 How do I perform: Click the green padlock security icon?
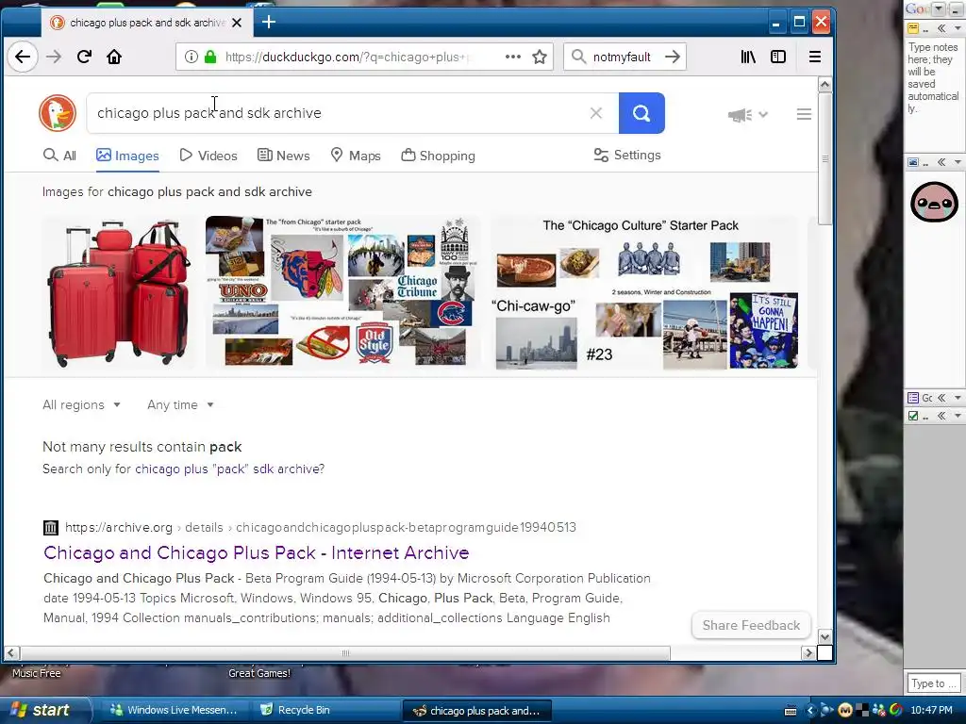pos(210,57)
